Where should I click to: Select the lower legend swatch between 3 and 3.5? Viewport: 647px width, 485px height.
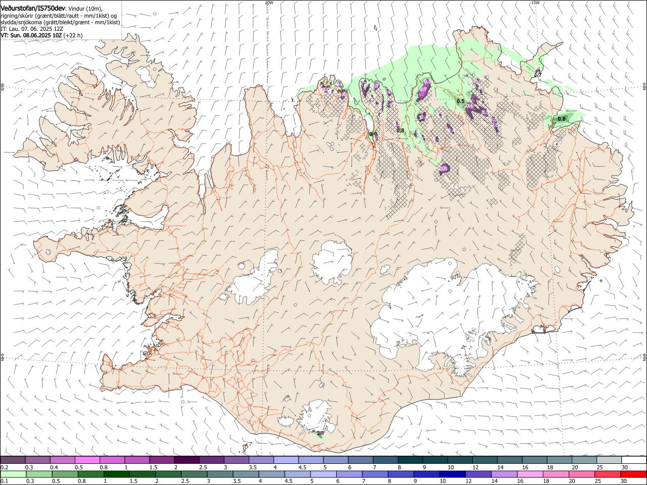pos(220,474)
